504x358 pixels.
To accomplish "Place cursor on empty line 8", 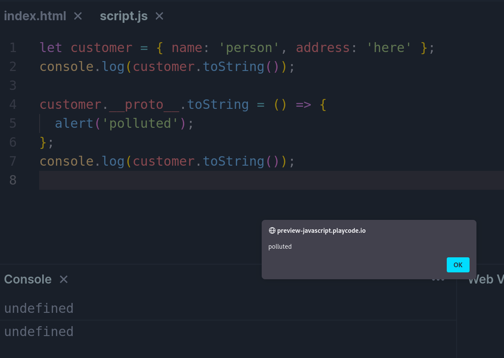I will pos(271,180).
